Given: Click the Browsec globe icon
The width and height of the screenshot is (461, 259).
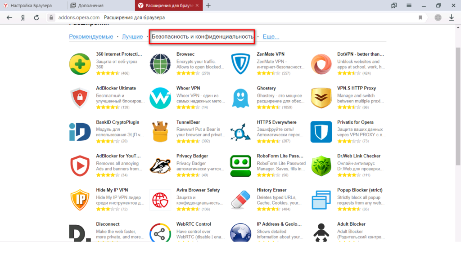Looking at the screenshot, I should click(x=160, y=64).
